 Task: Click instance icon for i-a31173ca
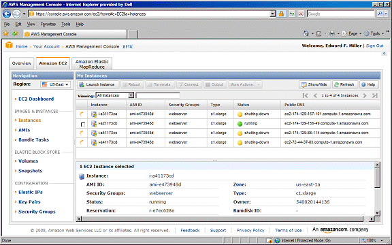tap(94, 114)
